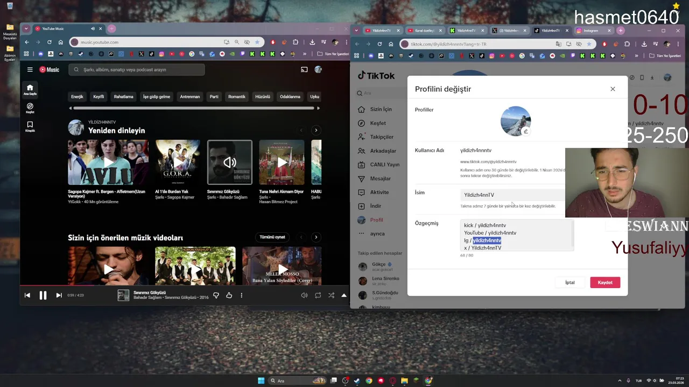The image size is (689, 387).
Task: Open the three-dot menu in player bar
Action: point(241,295)
